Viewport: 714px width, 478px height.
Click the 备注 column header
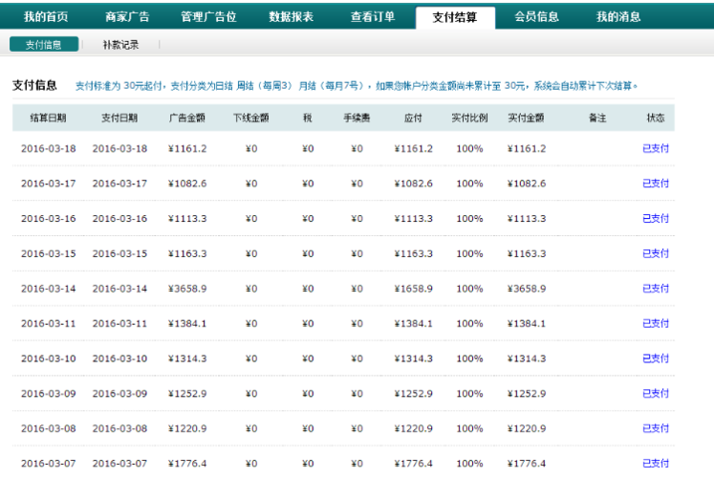597,118
